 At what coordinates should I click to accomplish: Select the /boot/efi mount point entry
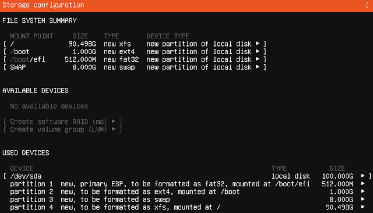(x=135, y=59)
